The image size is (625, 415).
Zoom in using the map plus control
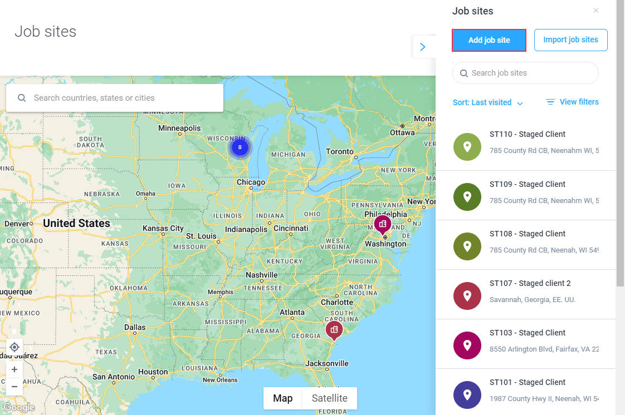14,369
